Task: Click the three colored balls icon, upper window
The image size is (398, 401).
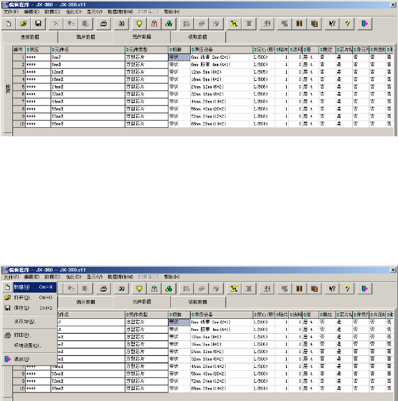Action: [x=168, y=24]
